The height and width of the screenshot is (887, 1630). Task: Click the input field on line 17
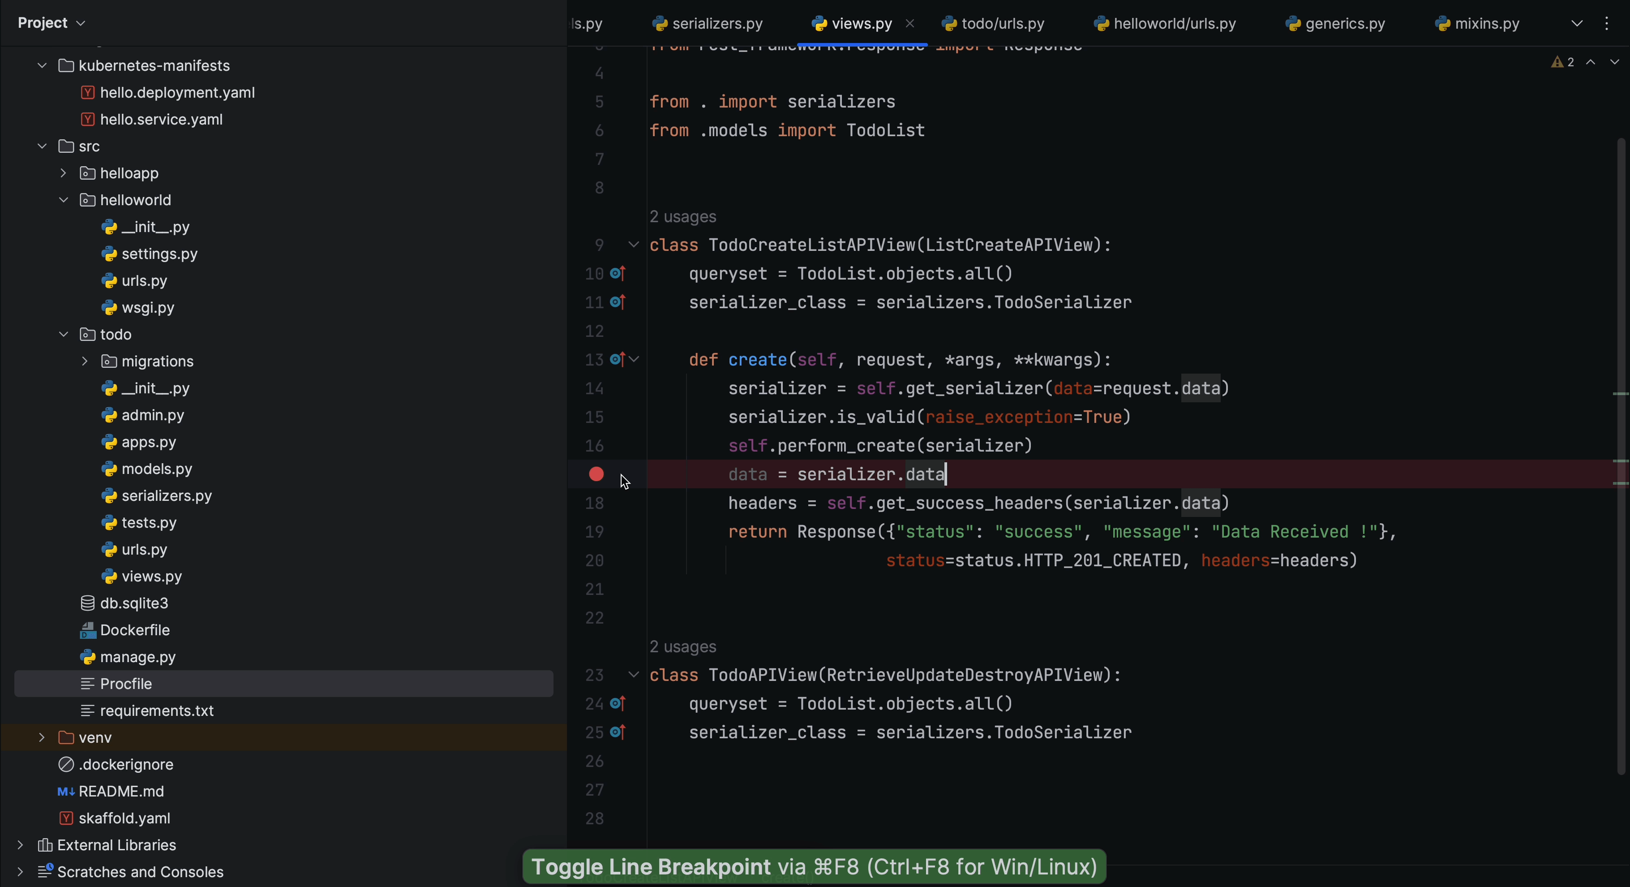pyautogui.click(x=837, y=474)
